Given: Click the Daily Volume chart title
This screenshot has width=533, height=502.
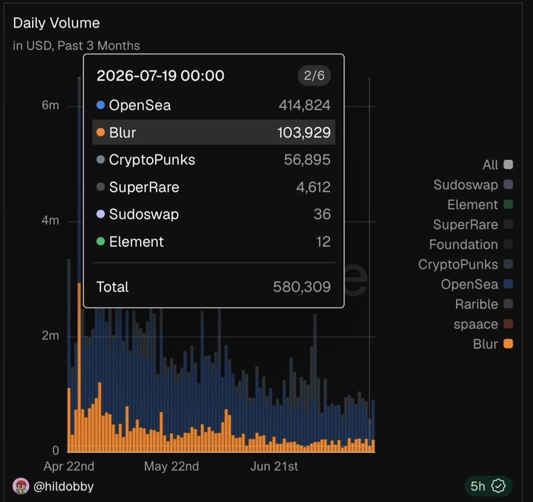Looking at the screenshot, I should pos(56,23).
